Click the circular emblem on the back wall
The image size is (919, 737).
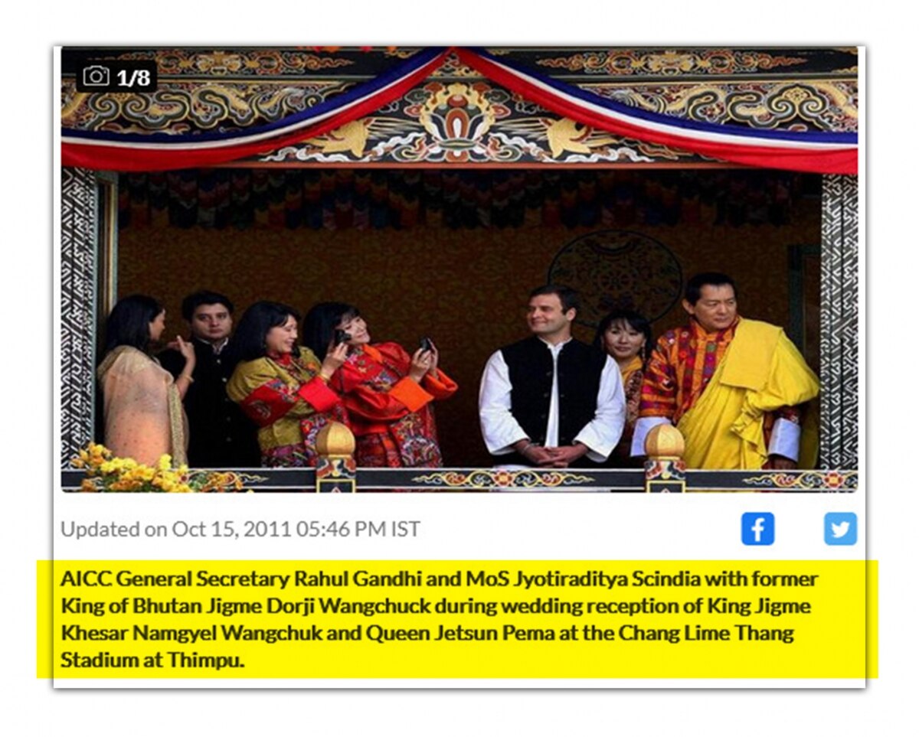coord(615,277)
